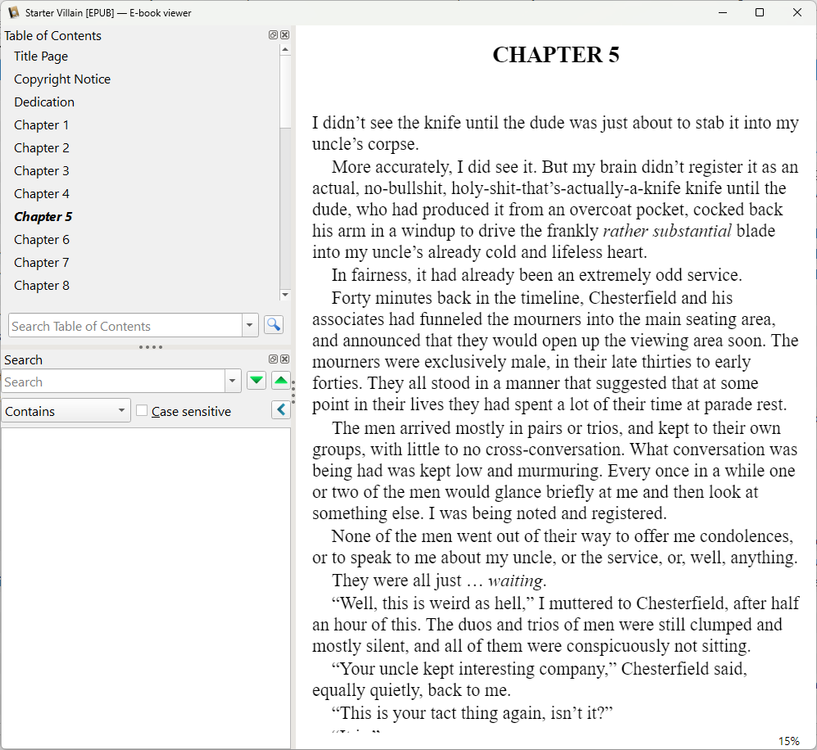Image resolution: width=817 pixels, height=750 pixels.
Task: Open Chapter 3 entry
Action: click(x=41, y=170)
